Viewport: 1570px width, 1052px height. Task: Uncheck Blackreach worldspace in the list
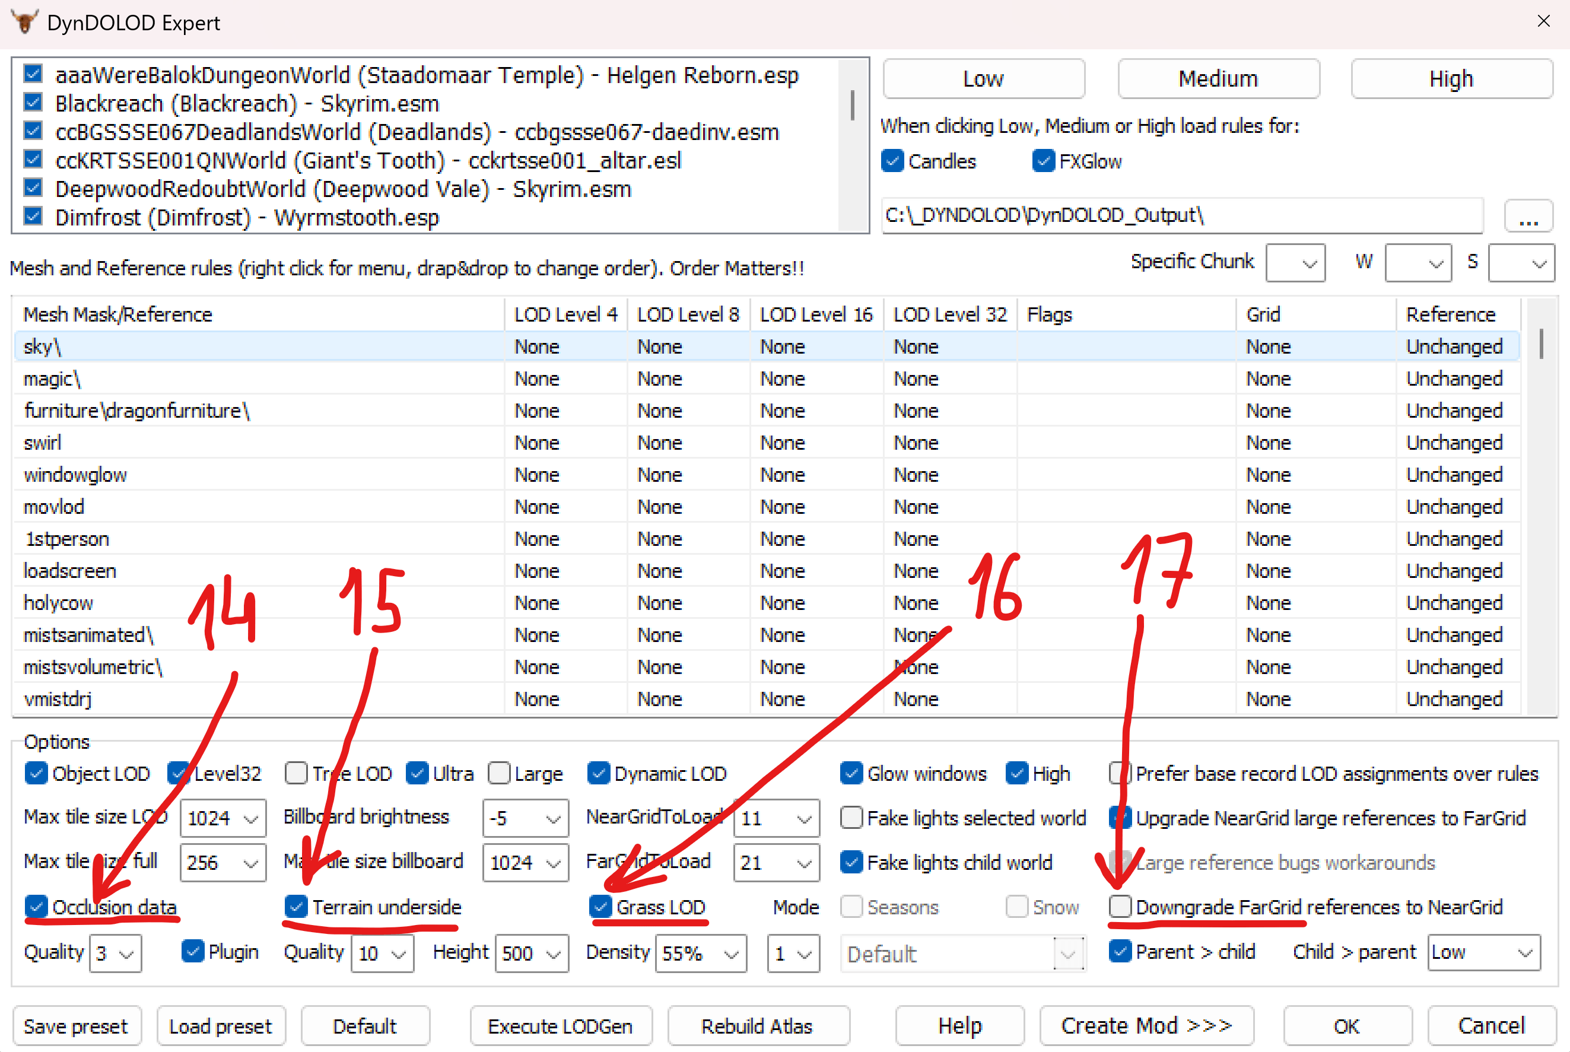[x=34, y=103]
